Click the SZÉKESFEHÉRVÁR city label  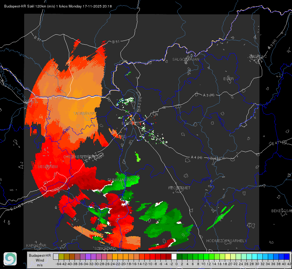point(85,157)
